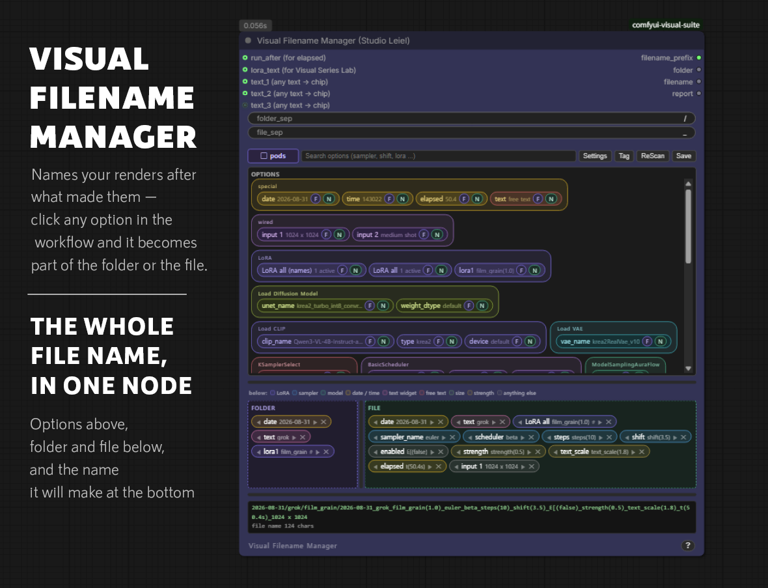This screenshot has width=768, height=588.
Task: Move FILE enabled chip right with its arrow
Action: click(432, 452)
